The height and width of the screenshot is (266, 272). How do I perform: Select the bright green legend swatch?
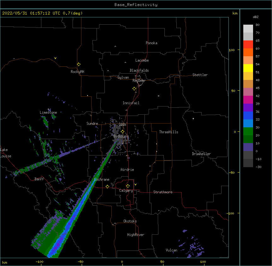point(248,131)
